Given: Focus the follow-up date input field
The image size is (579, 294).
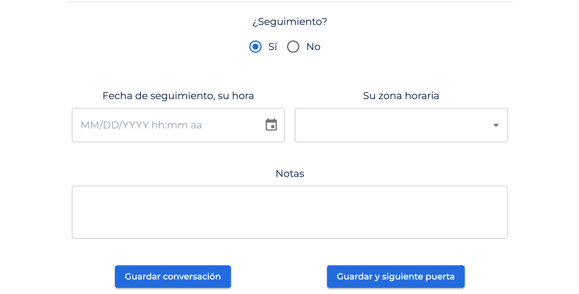Looking at the screenshot, I should point(178,125).
